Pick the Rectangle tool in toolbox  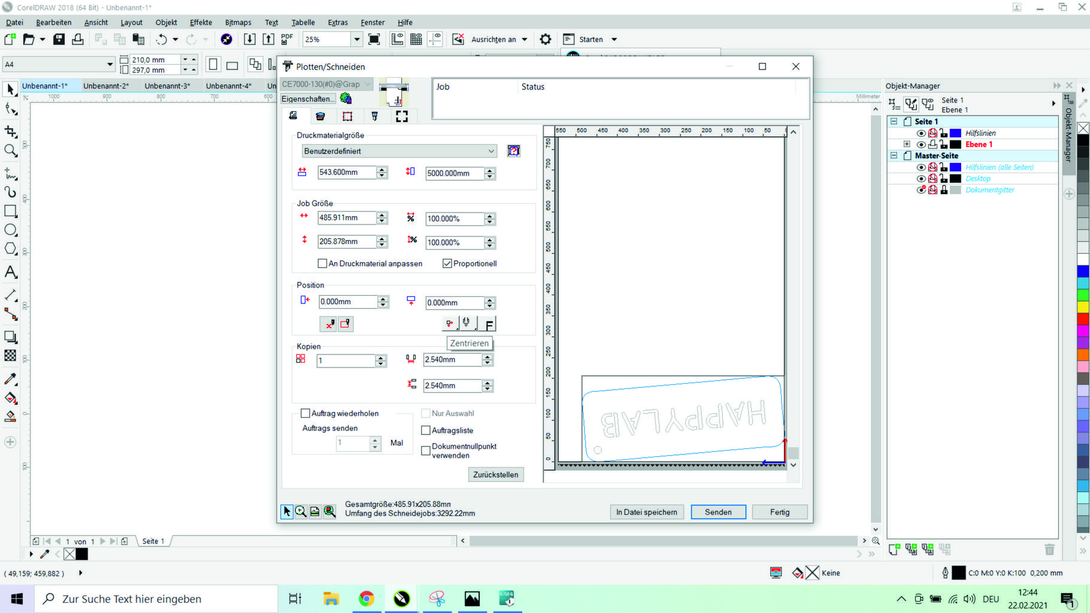(10, 211)
